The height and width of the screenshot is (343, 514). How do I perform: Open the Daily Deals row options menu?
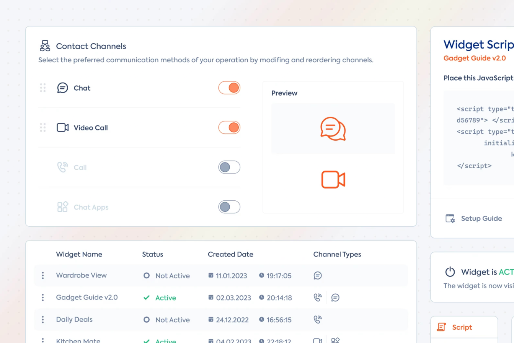pos(43,320)
